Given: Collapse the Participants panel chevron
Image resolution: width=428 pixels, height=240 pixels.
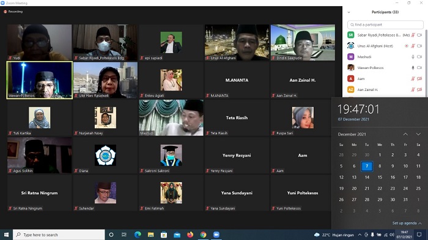Looking at the screenshot, I should (349, 12).
